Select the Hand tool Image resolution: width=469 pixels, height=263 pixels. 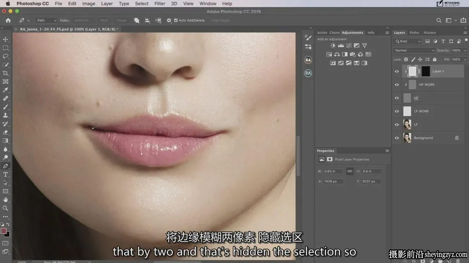point(5,200)
